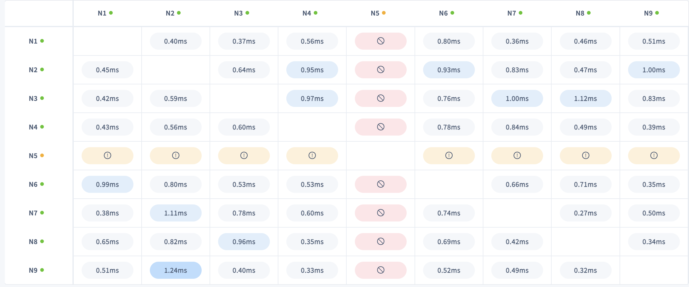
Task: Click the 1.12ms latency cell
Action: tap(585, 98)
